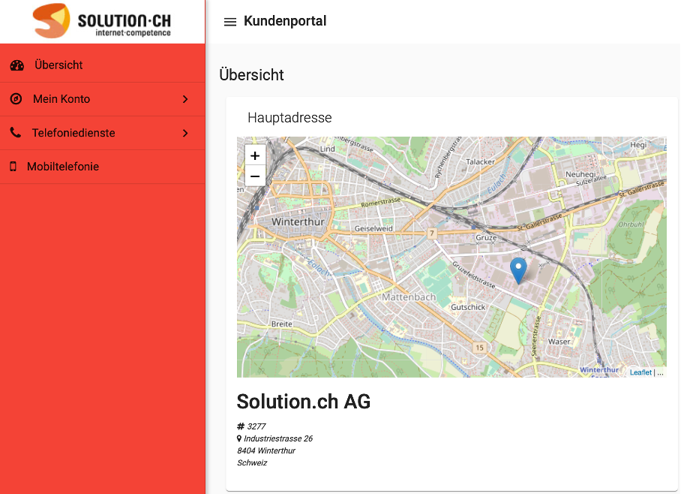
Task: Click the Mobiltelefonie smartphone icon
Action: coord(13,167)
